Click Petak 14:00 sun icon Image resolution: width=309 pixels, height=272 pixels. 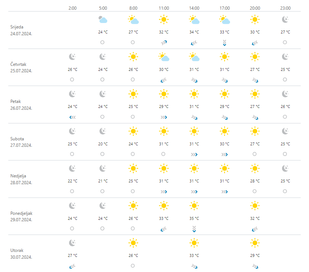[194, 94]
